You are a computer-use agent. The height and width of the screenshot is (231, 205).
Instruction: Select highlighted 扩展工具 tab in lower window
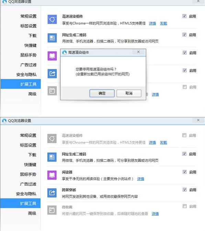(20, 203)
